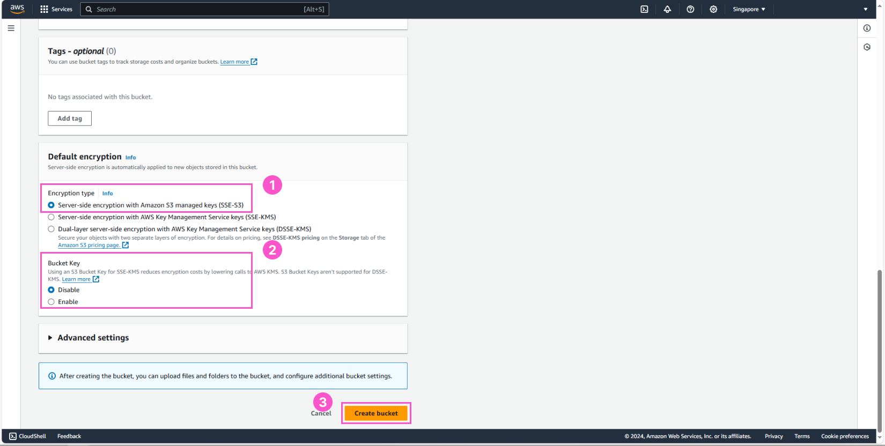This screenshot has width=885, height=446.
Task: Open Info link next to Encryption type
Action: click(107, 194)
